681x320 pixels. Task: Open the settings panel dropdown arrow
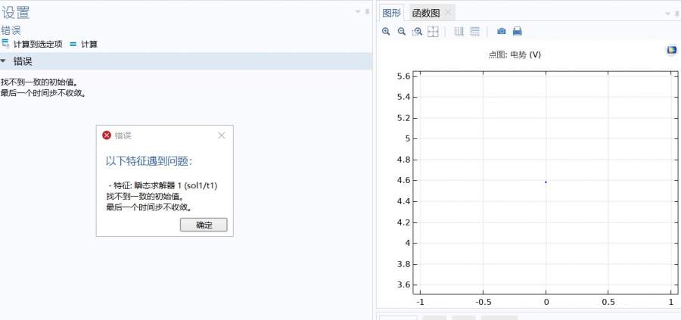click(359, 11)
